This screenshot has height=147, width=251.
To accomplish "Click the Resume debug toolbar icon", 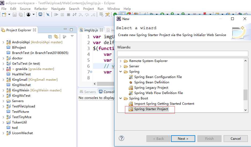I will click(56, 14).
